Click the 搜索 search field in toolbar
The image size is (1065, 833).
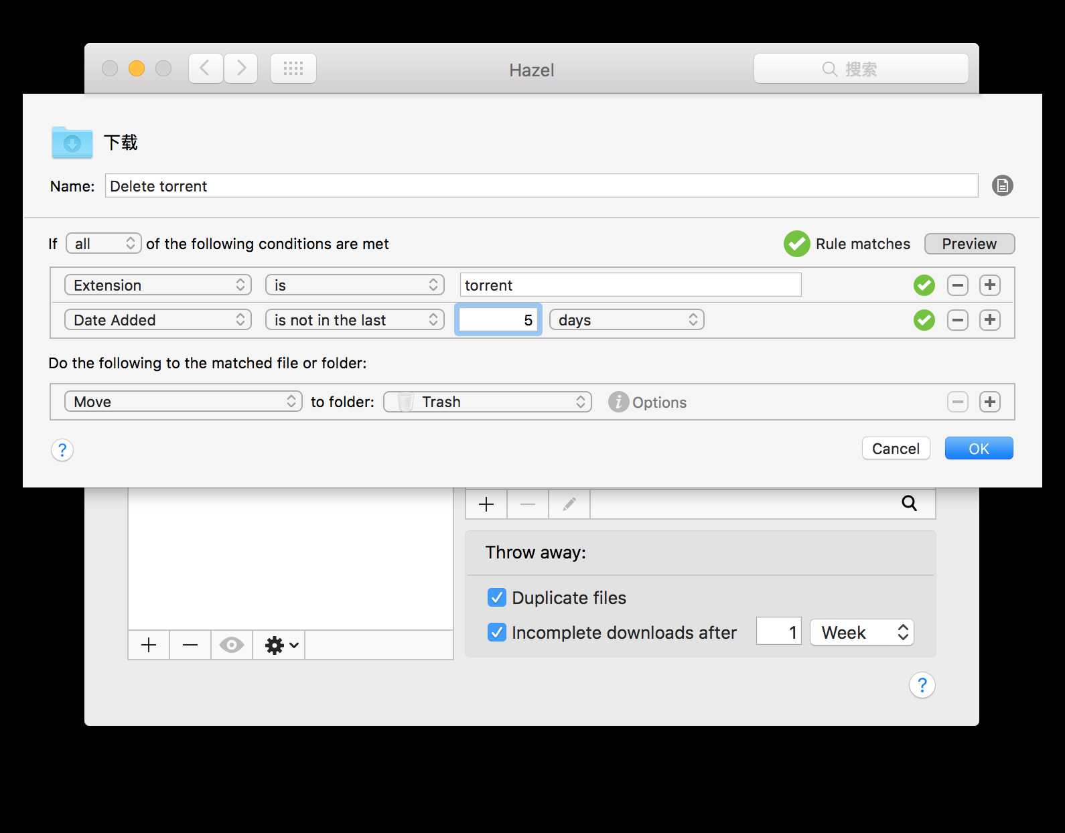pyautogui.click(x=861, y=68)
